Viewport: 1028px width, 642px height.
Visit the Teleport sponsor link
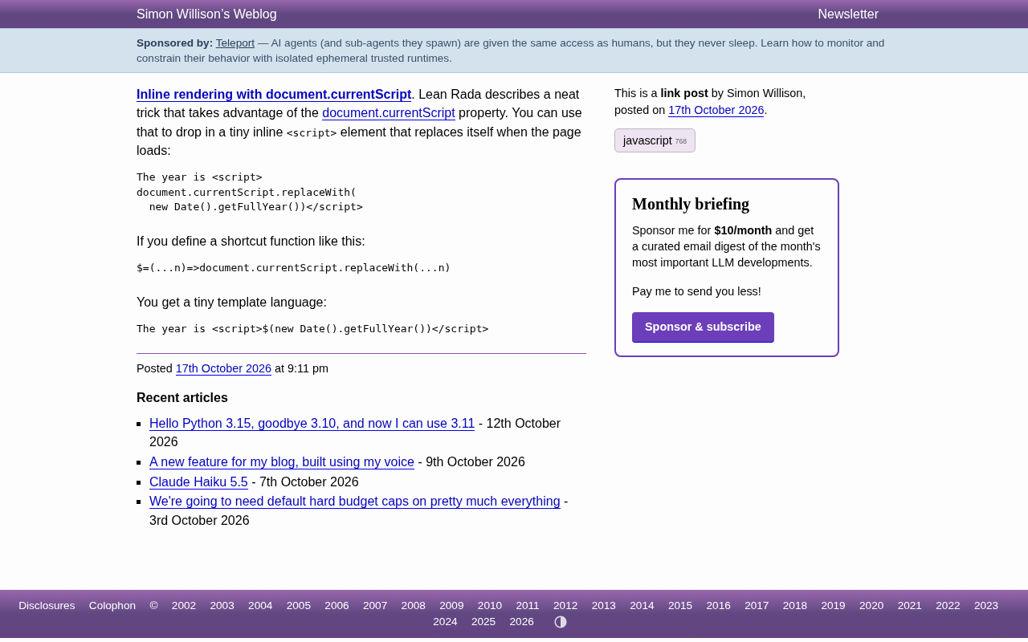click(235, 43)
